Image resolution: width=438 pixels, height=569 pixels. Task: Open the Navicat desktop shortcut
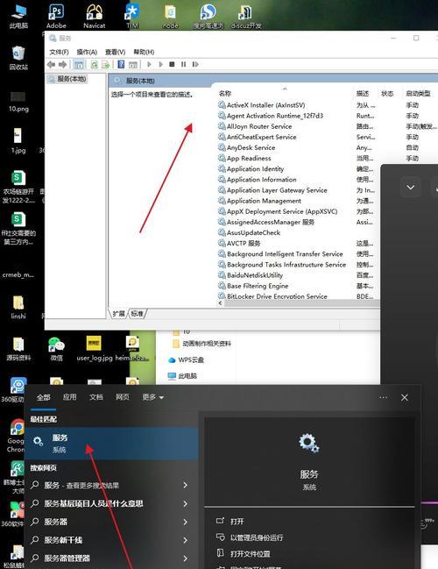(95, 16)
